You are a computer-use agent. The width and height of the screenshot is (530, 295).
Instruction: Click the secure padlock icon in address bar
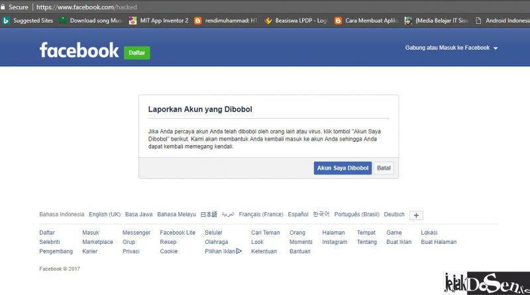(x=3, y=7)
